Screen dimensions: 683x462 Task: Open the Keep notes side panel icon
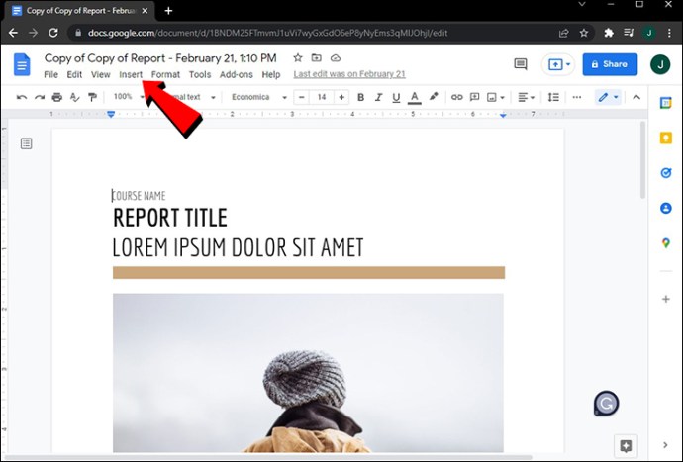(665, 139)
